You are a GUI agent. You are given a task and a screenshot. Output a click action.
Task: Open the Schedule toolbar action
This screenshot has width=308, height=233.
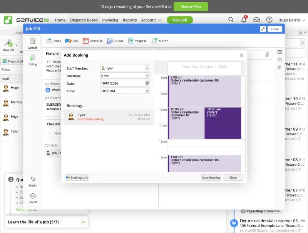pyautogui.click(x=93, y=41)
